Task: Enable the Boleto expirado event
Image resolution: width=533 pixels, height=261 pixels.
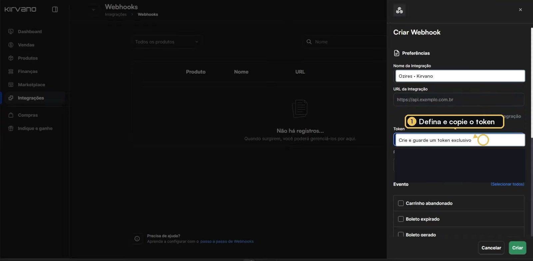Action: click(401, 219)
